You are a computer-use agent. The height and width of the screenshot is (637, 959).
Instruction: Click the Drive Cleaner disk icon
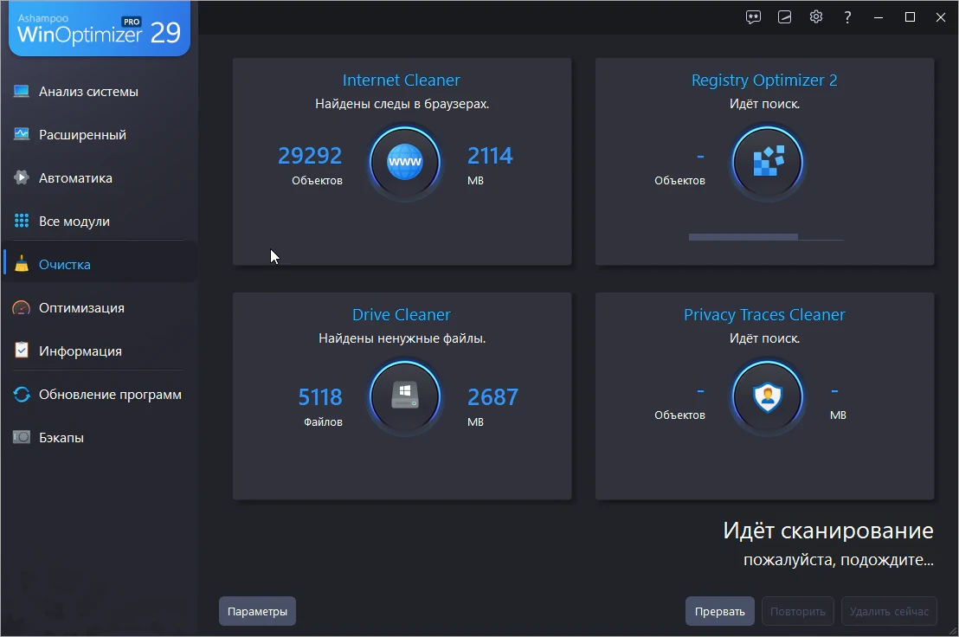click(x=404, y=396)
